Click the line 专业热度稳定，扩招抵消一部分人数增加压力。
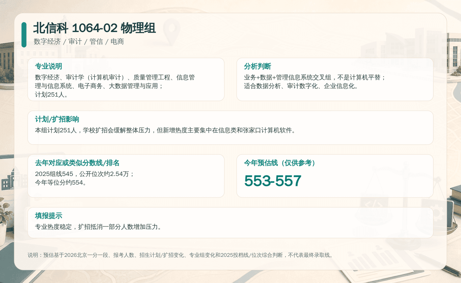This screenshot has height=283, width=461. point(98,227)
